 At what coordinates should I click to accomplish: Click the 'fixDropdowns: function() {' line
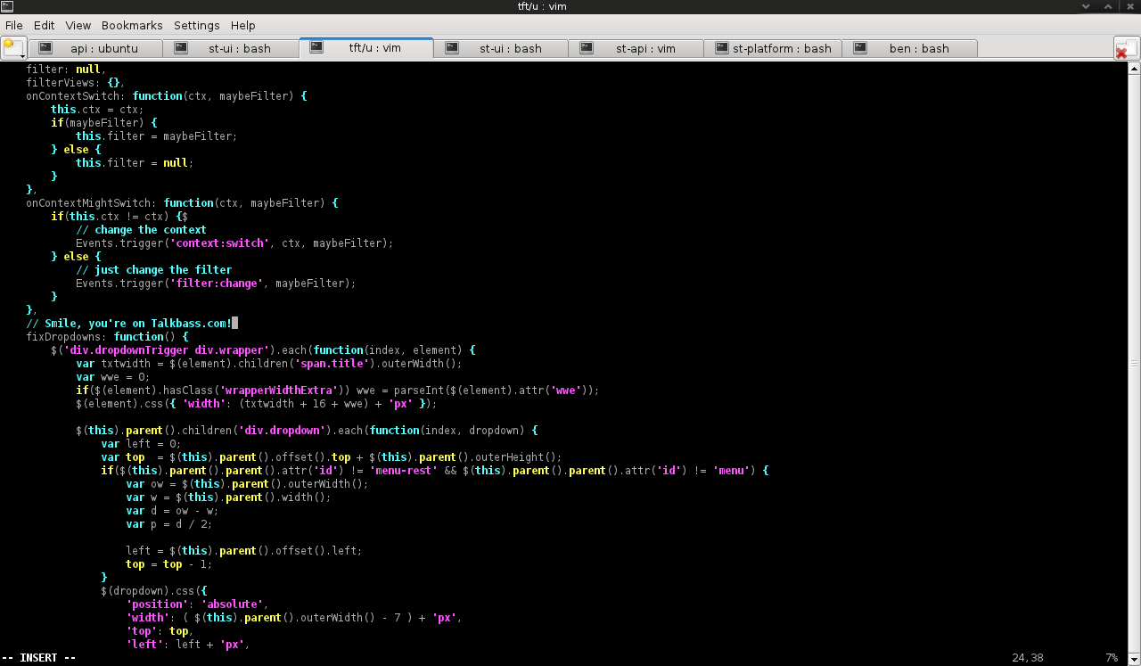[x=108, y=336]
